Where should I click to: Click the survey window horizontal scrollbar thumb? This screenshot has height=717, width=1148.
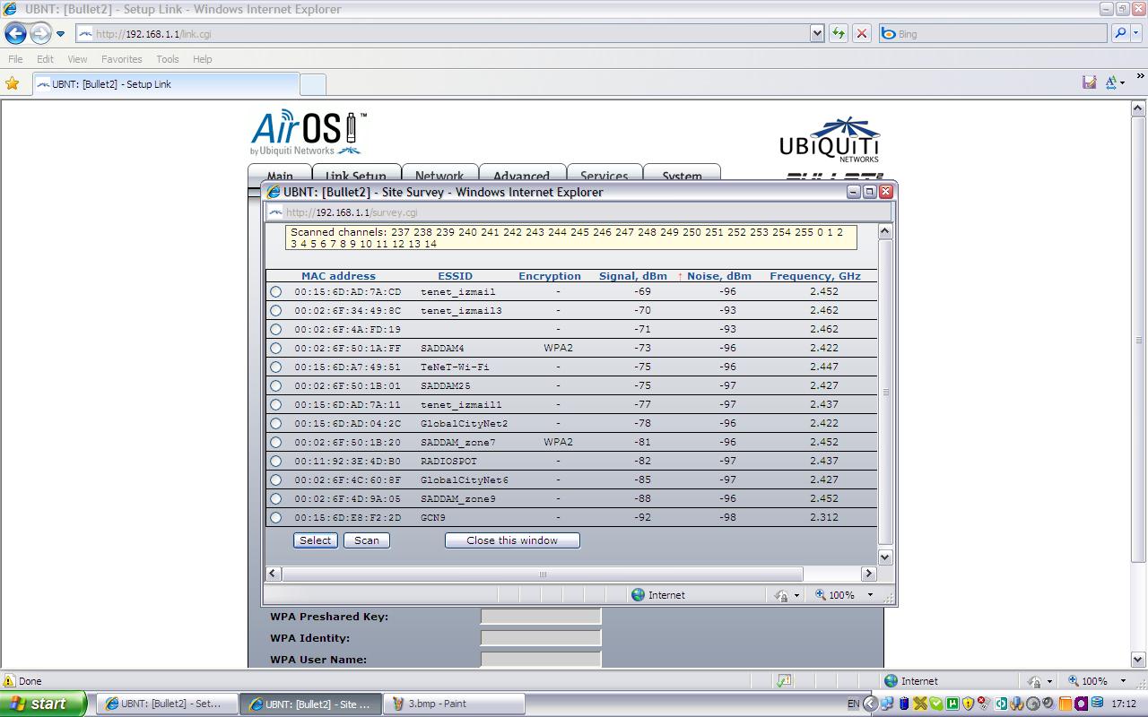pos(542,574)
